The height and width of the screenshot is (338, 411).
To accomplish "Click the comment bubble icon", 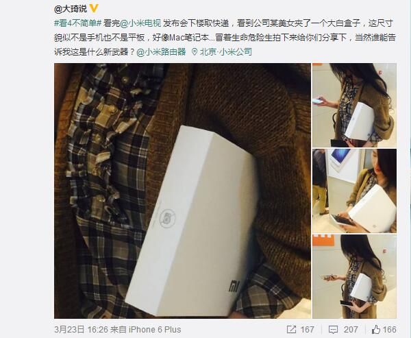I will (x=333, y=329).
